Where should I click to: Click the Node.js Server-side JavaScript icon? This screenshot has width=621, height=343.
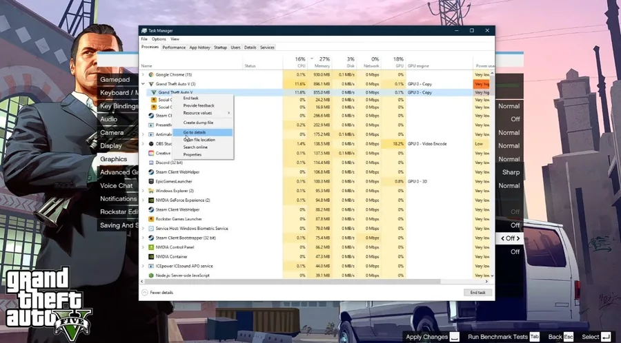pos(151,276)
